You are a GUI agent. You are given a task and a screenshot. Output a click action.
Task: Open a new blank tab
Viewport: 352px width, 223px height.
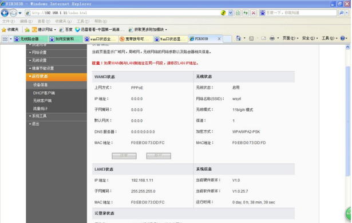tap(227, 38)
